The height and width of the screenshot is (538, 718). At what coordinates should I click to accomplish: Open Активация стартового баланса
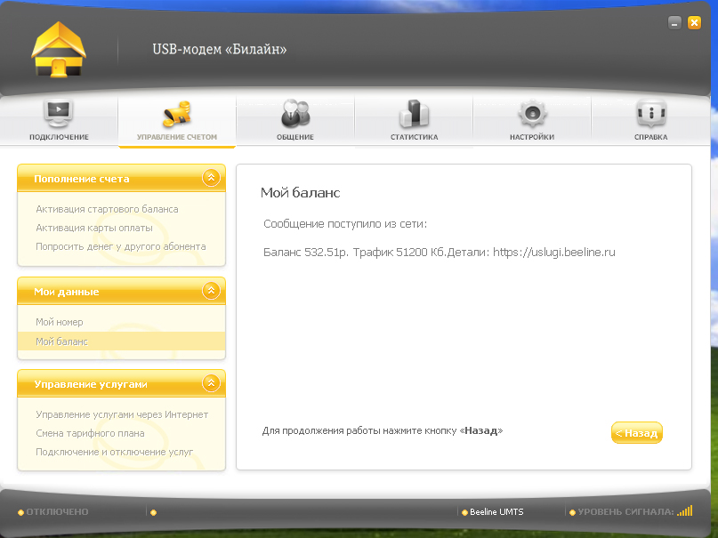coord(107,209)
